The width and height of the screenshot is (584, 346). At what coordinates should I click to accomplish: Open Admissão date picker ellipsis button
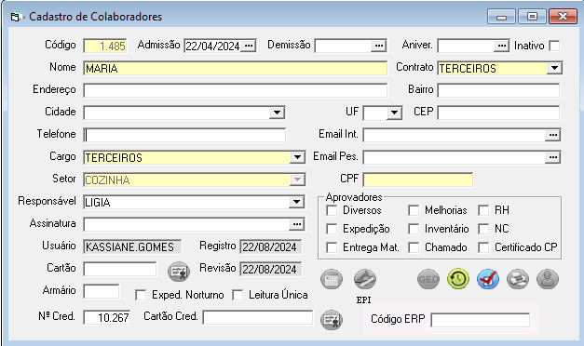pyautogui.click(x=249, y=47)
